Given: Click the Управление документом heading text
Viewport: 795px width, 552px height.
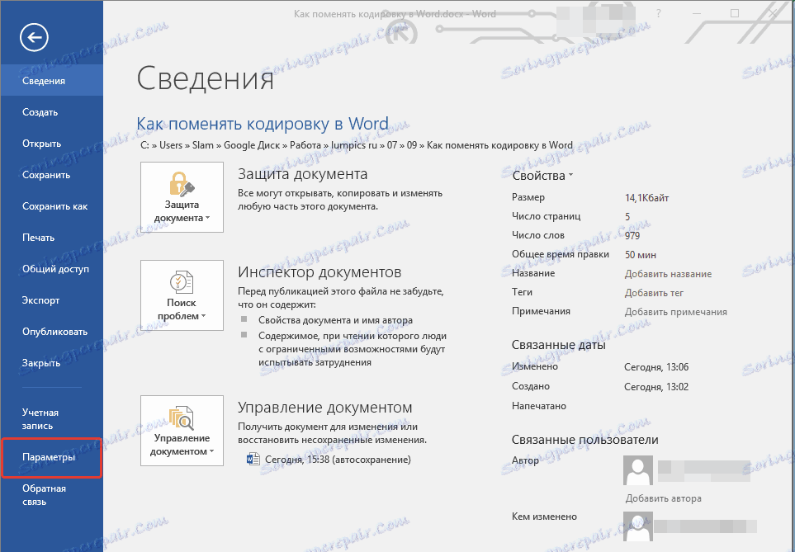Looking at the screenshot, I should point(325,408).
